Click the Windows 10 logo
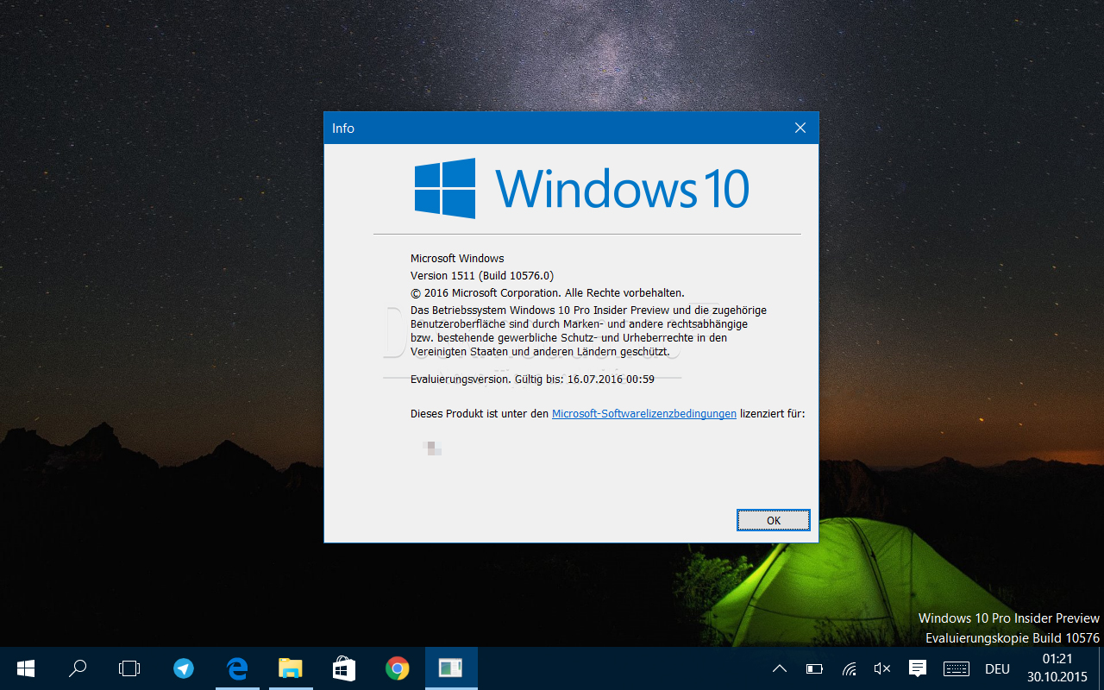 [x=581, y=188]
